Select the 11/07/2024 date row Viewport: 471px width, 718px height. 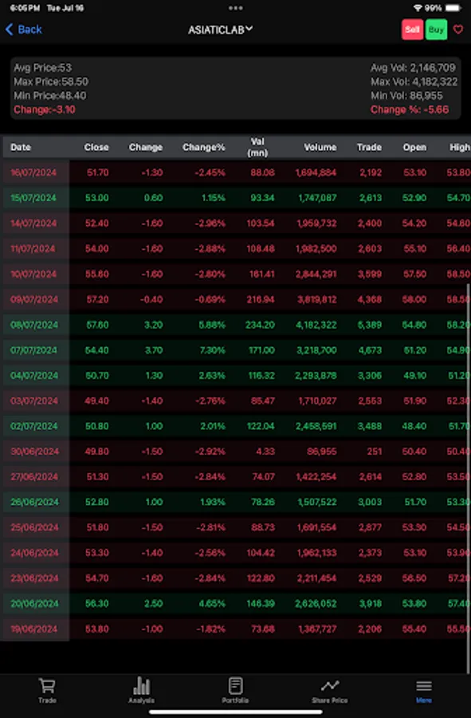236,249
